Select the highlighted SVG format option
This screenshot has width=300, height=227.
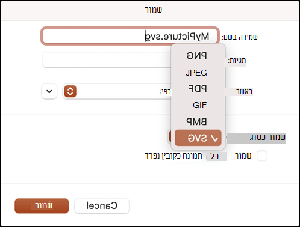(198, 138)
